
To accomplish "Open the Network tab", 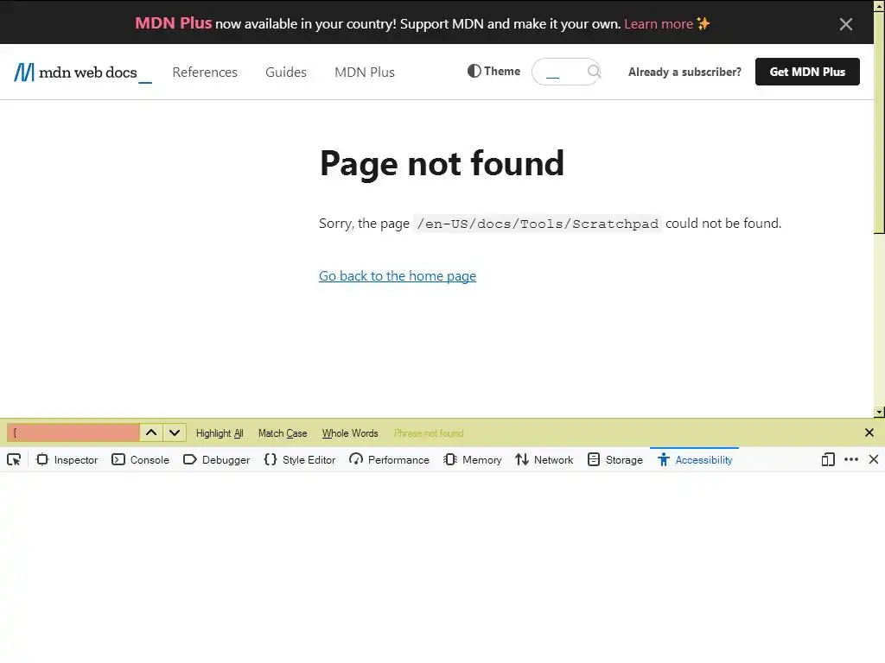I will pyautogui.click(x=544, y=460).
